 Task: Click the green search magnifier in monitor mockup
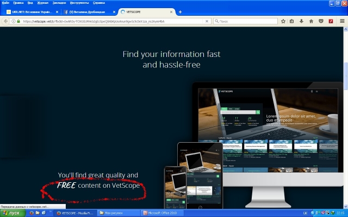click(258, 112)
